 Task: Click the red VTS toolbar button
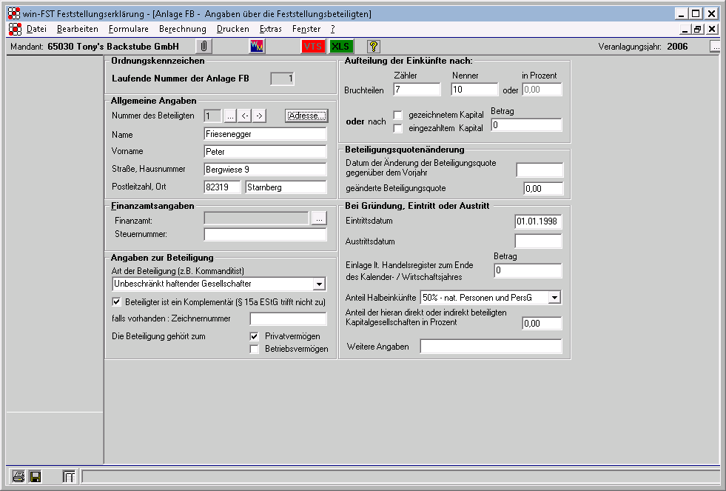[x=314, y=47]
